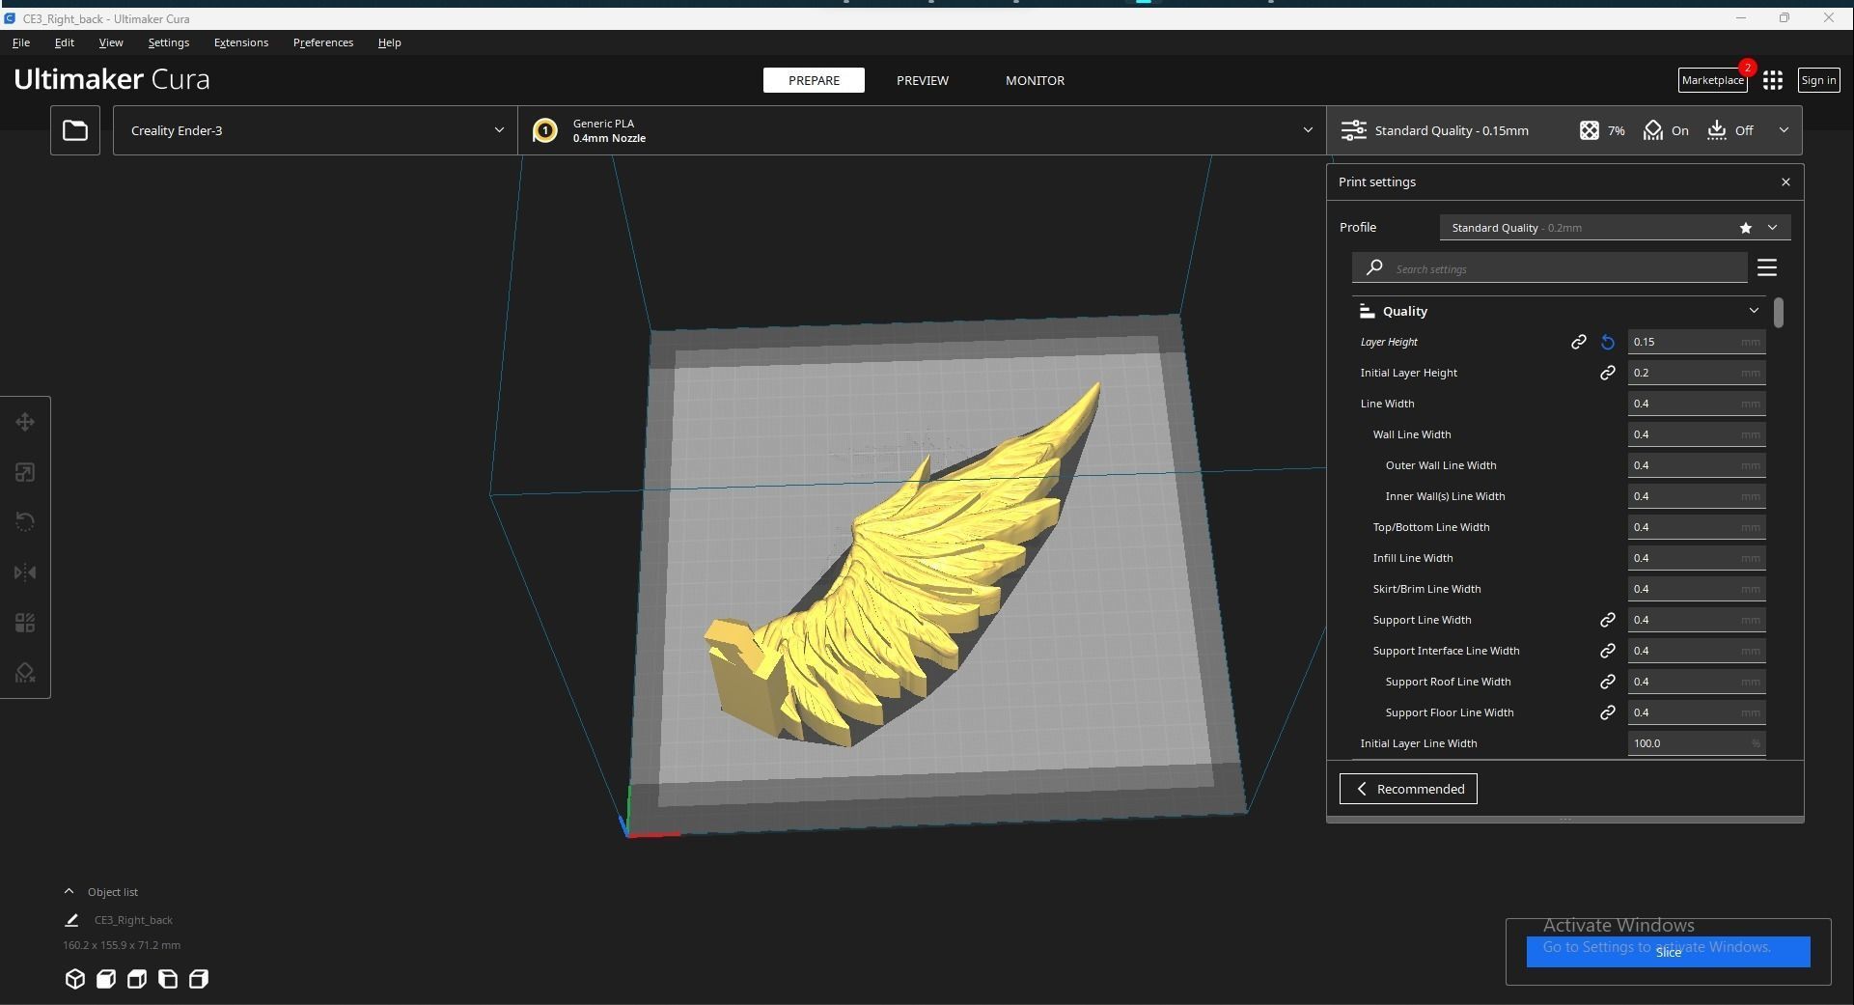
Task: Select the Scale tool
Action: click(x=25, y=472)
